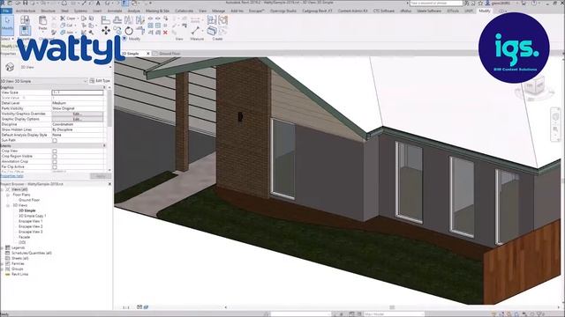Switch to the Annotate ribbon tab
565x317 pixels.
point(115,11)
